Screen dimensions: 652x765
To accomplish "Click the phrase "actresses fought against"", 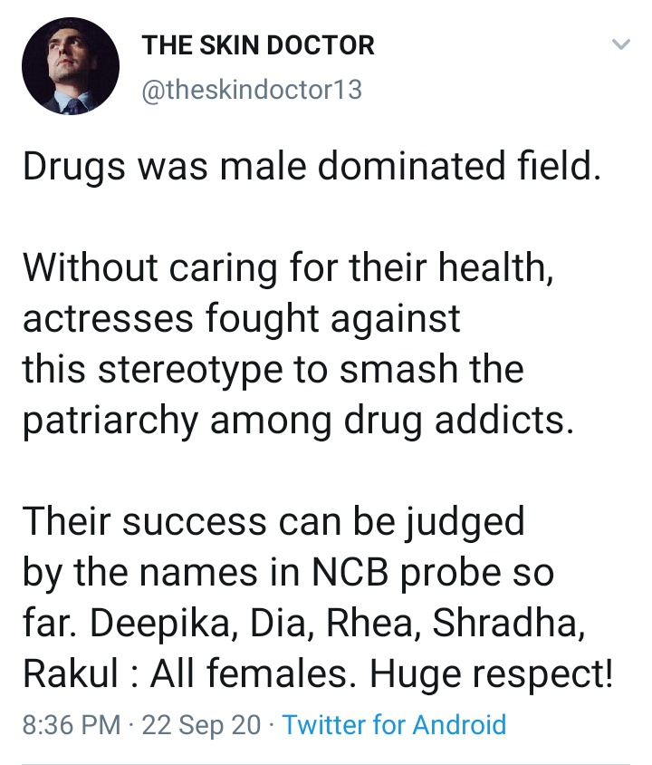I will (x=241, y=319).
